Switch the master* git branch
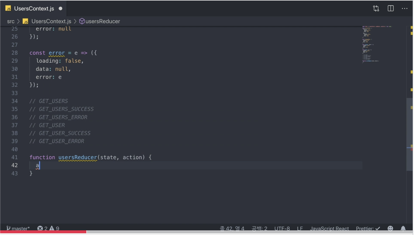This screenshot has width=415, height=235. (18, 229)
